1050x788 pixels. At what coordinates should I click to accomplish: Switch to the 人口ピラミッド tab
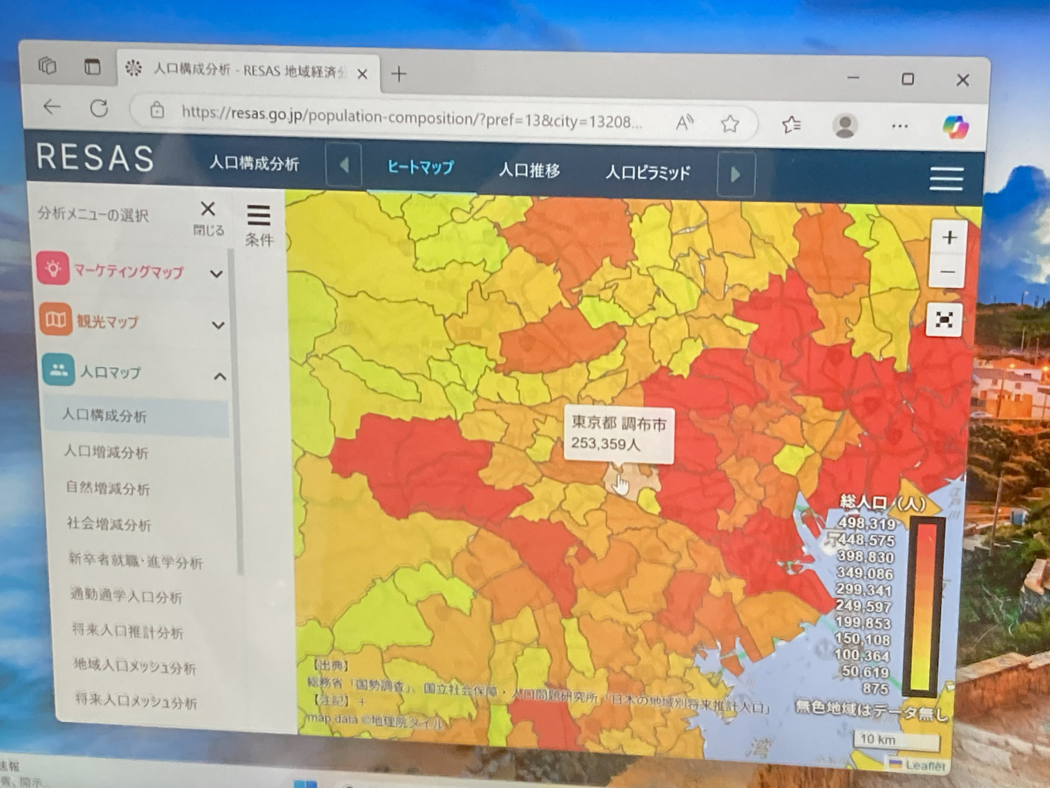647,173
